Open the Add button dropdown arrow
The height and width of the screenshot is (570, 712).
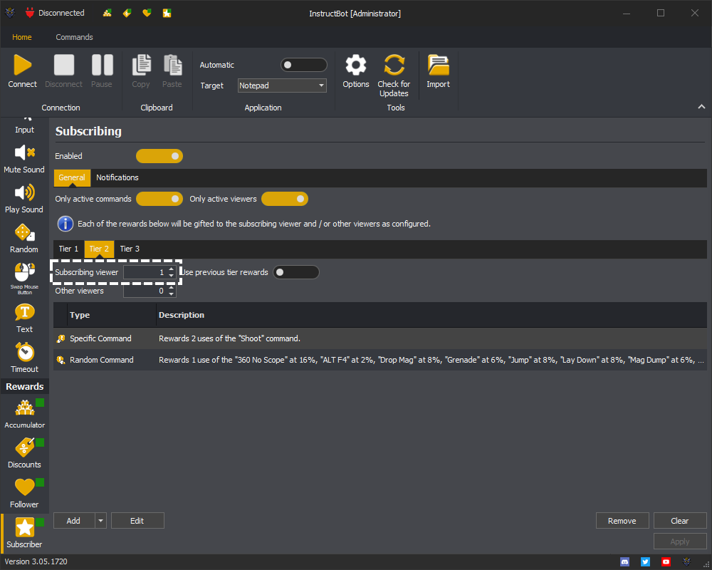tap(101, 521)
